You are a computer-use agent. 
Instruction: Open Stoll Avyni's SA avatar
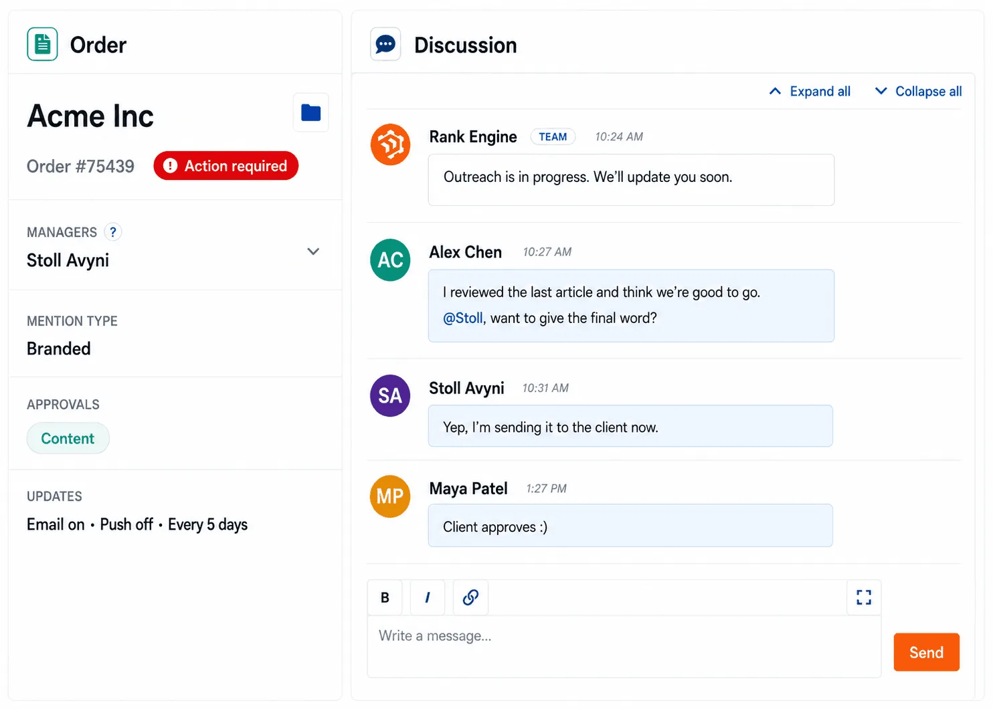pos(390,395)
